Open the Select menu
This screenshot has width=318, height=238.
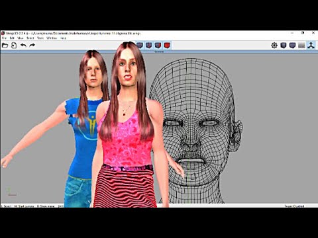click(30, 38)
